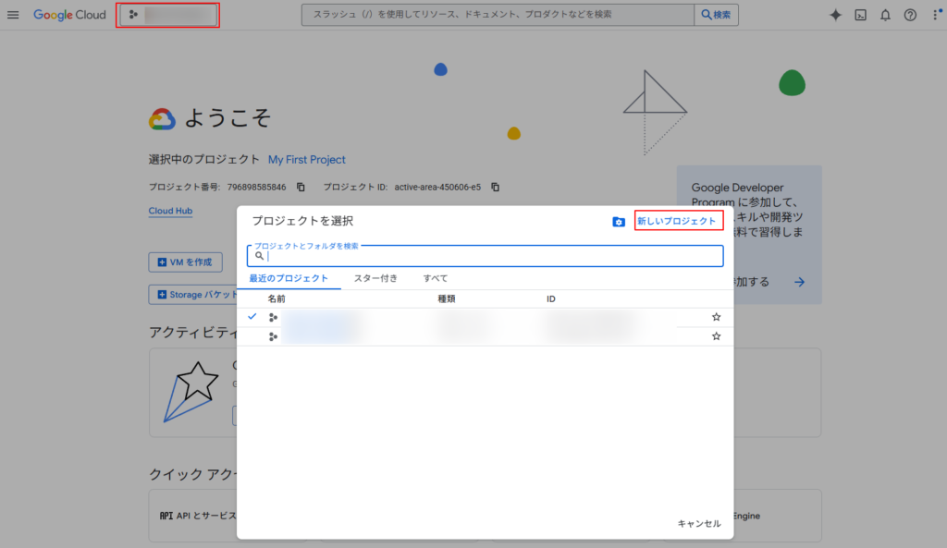Click the manage resources folder icon in dialog

619,222
